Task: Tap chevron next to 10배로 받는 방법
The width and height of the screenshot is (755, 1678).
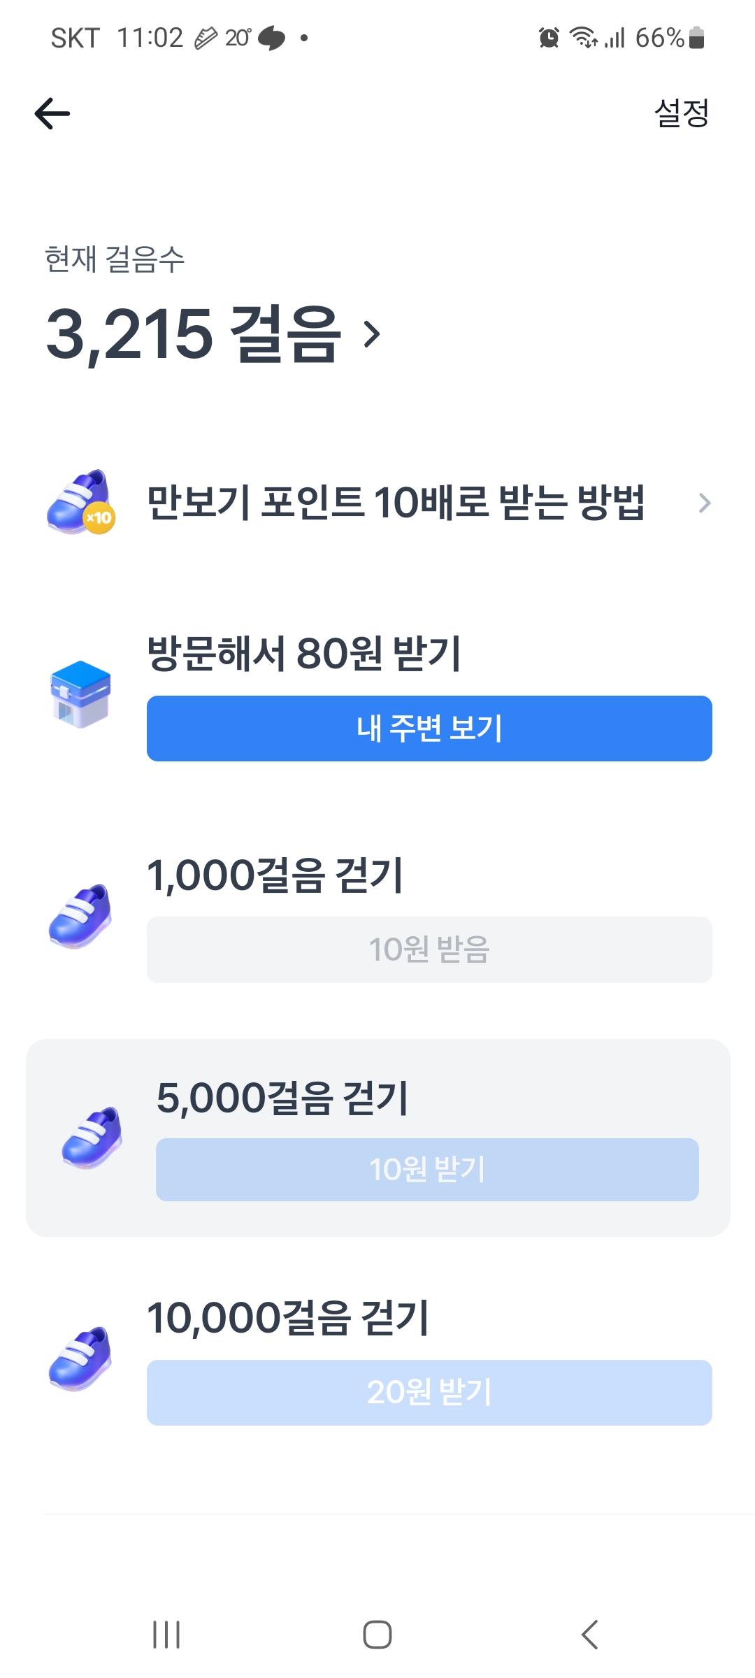Action: (705, 503)
